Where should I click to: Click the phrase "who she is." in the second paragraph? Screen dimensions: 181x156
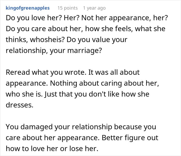point(24,94)
